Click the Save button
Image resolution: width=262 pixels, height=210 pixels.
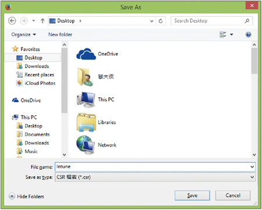click(x=192, y=195)
